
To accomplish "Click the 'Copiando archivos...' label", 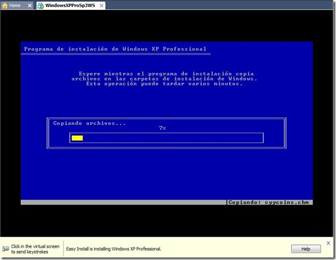I will click(90, 123).
